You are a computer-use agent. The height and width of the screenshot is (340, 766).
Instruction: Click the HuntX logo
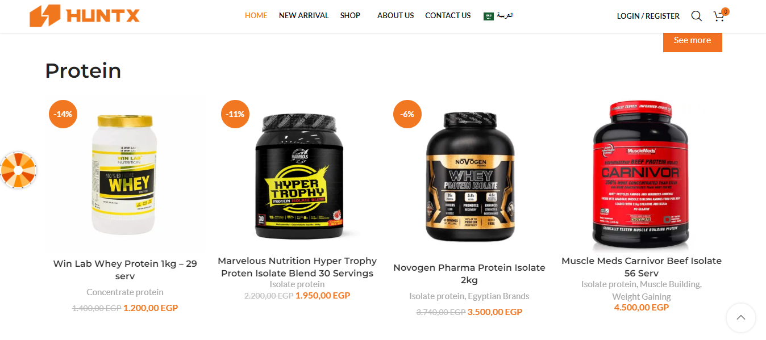[x=85, y=16]
